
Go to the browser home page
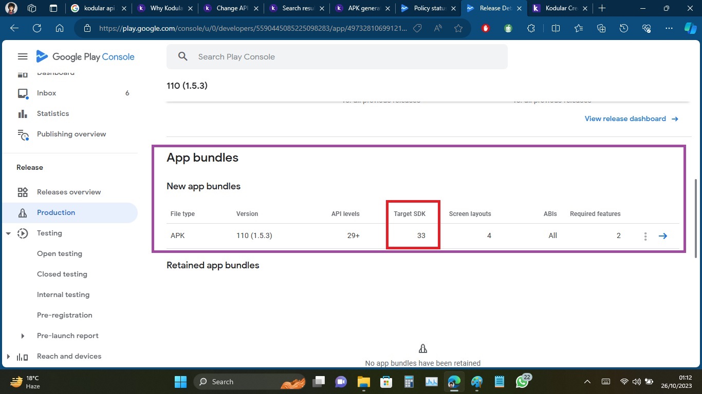point(60,29)
